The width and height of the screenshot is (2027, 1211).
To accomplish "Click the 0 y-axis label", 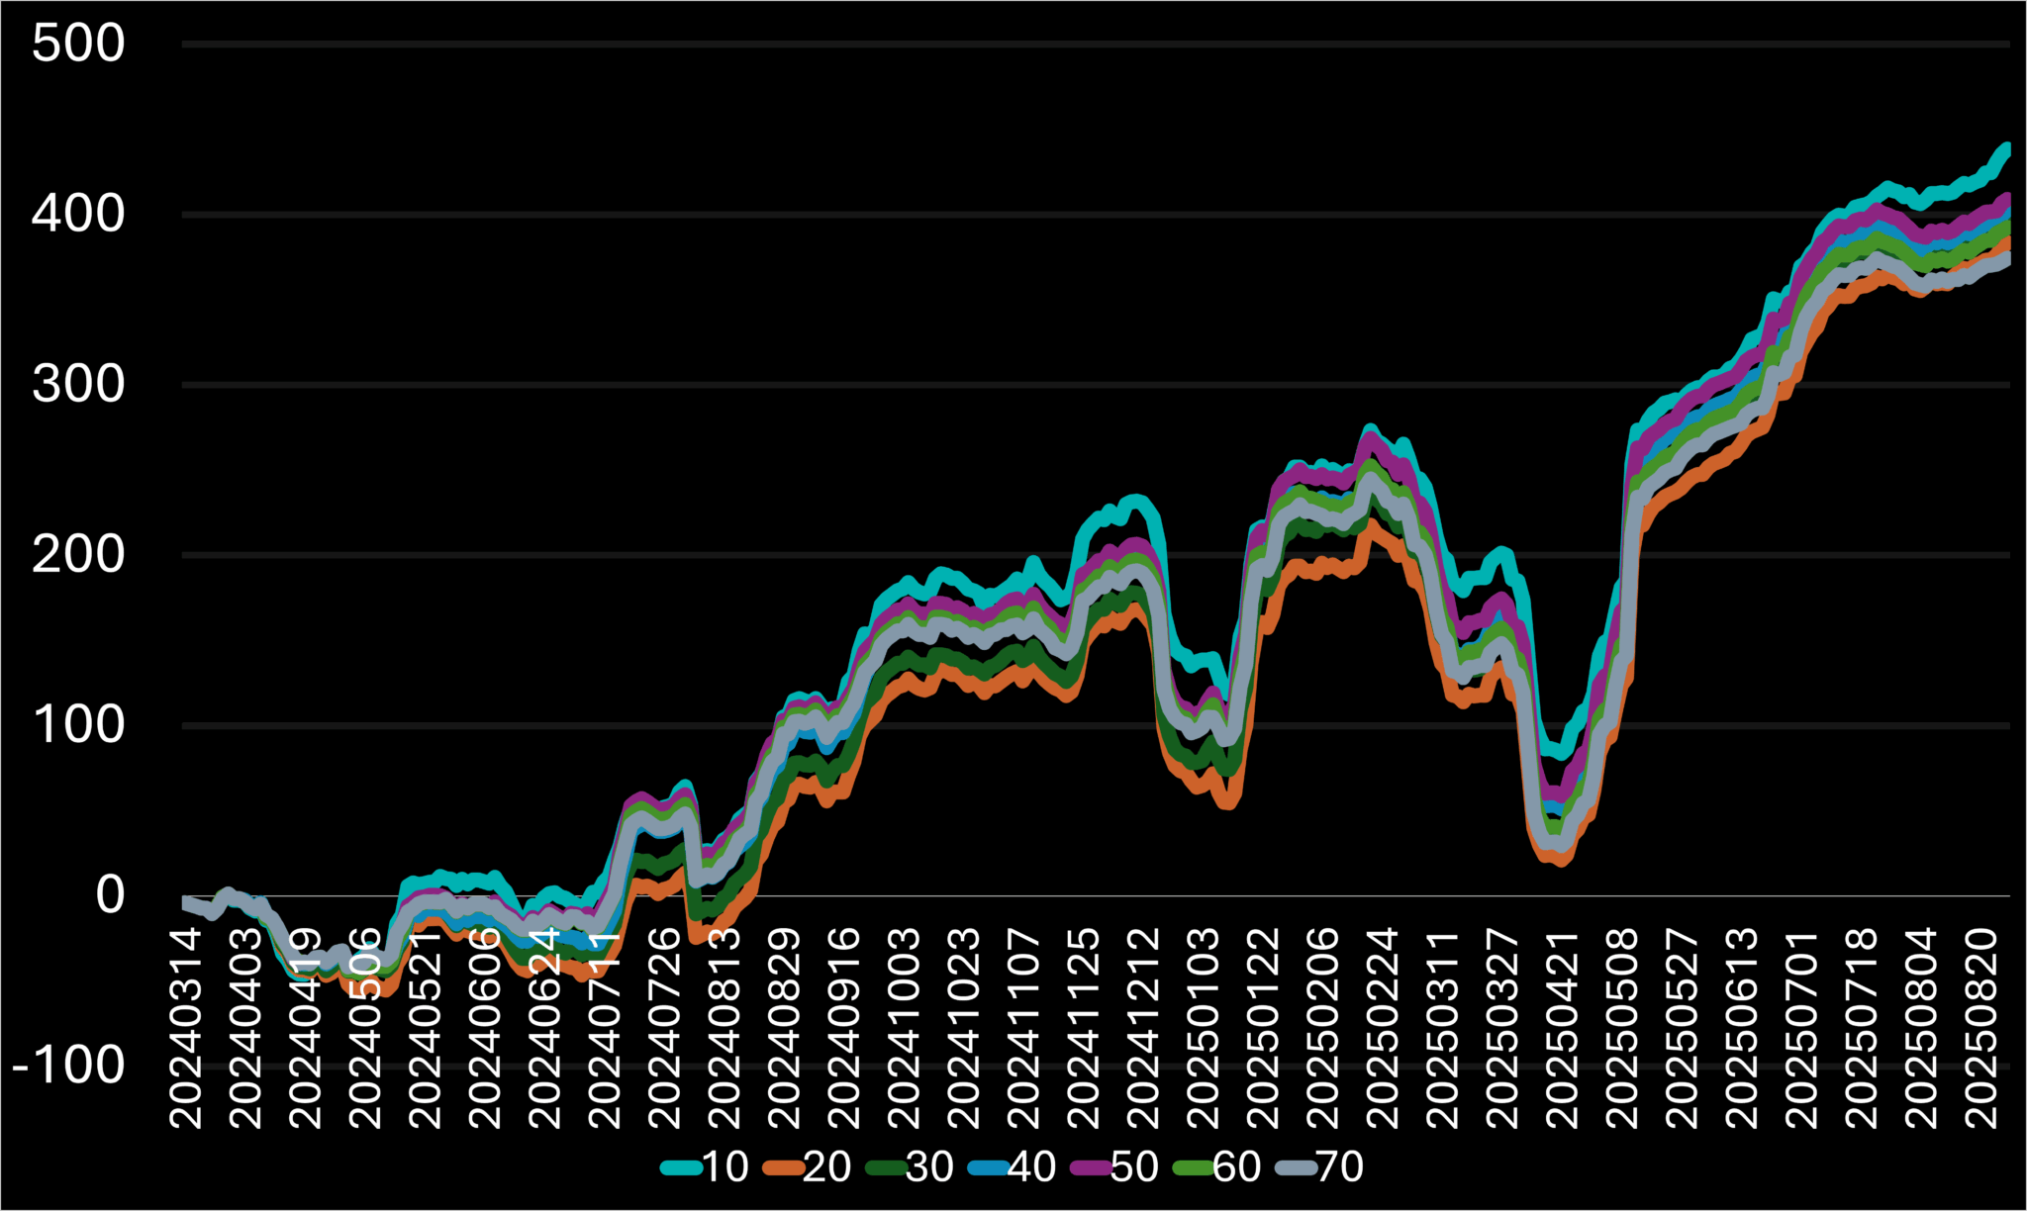I will click(x=111, y=895).
